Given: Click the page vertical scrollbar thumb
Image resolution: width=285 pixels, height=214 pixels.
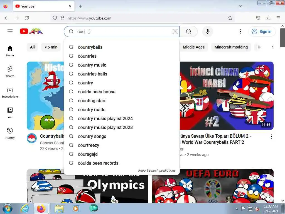Looking at the screenshot, I should [282, 38].
